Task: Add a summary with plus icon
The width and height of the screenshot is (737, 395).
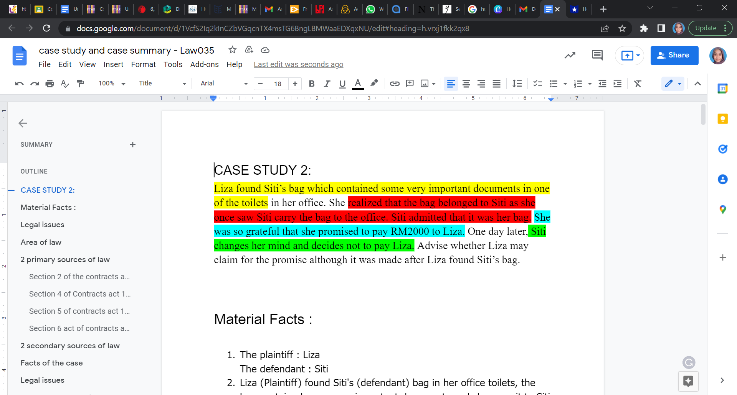Action: point(133,144)
